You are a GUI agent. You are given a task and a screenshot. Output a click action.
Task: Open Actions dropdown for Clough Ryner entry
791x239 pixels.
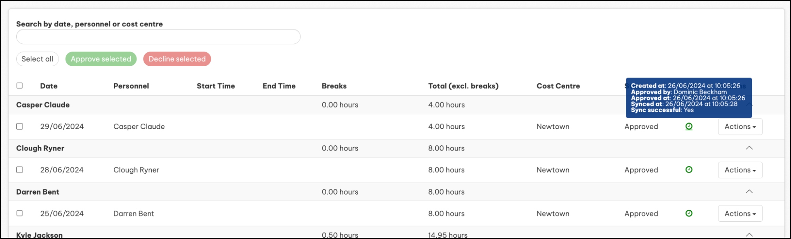(x=740, y=170)
